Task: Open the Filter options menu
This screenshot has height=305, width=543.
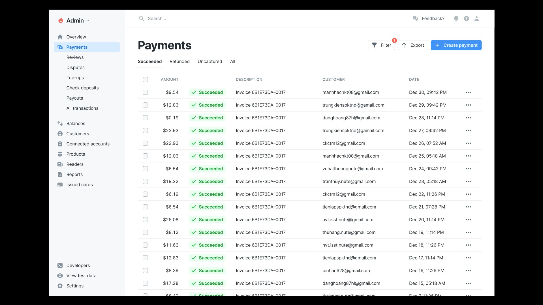Action: (x=381, y=45)
